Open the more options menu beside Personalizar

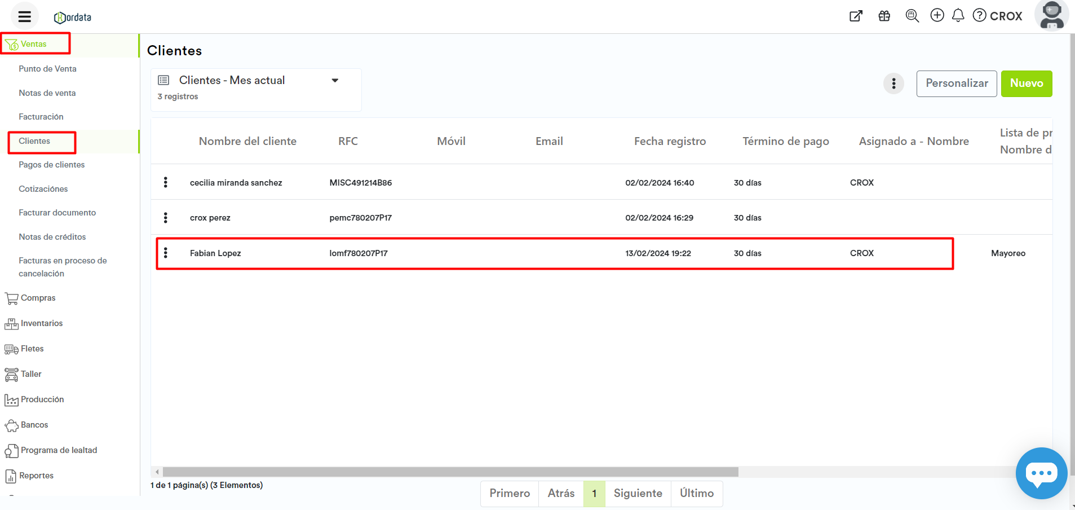(x=893, y=84)
